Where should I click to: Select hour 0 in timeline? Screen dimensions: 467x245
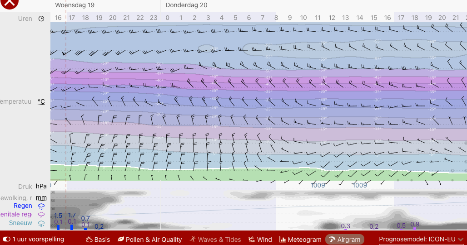click(x=167, y=18)
